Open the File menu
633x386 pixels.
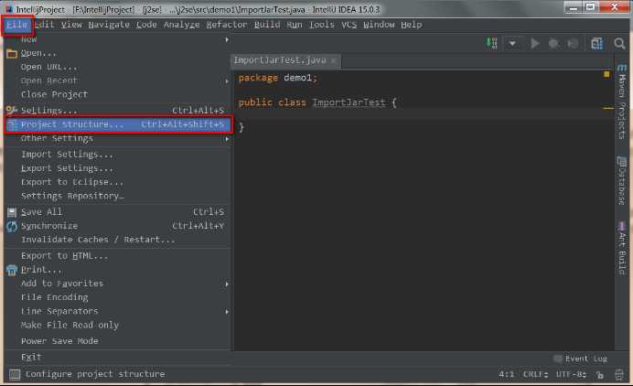pyautogui.click(x=17, y=25)
